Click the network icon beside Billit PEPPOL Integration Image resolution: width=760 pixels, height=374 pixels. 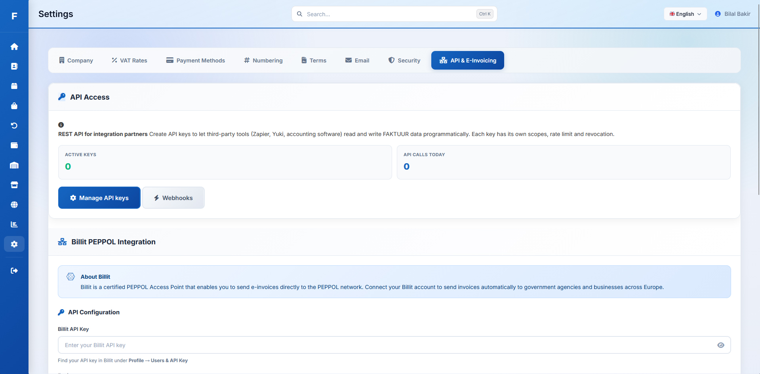(x=62, y=242)
